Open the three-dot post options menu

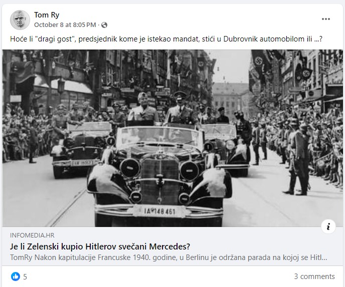point(325,19)
